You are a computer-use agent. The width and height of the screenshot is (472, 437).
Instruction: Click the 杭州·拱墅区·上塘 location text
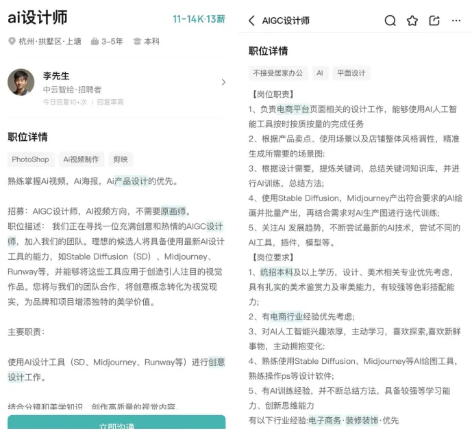click(x=50, y=41)
